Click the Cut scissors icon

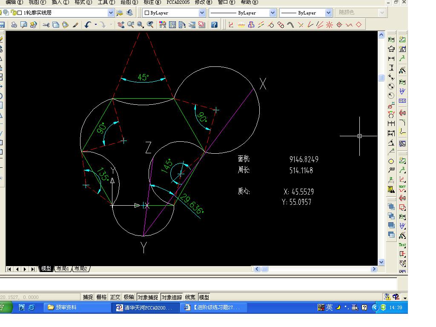[46, 25]
